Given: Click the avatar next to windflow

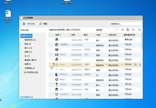Looking at the screenshot, I should click(57, 94).
